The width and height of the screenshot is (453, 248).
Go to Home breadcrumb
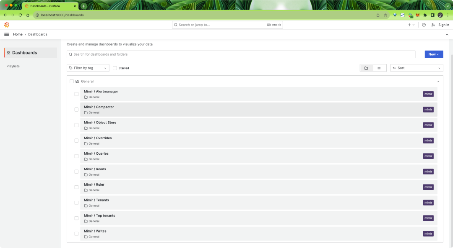click(18, 34)
